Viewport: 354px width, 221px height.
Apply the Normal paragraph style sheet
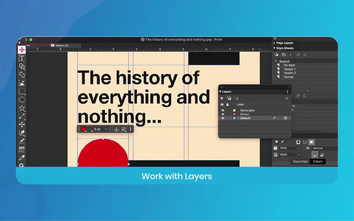[289, 77]
